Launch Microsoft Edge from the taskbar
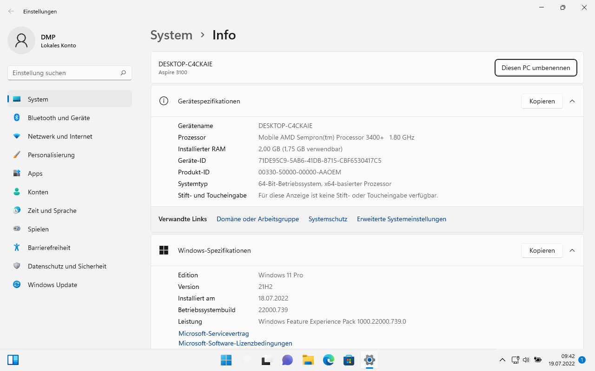The width and height of the screenshot is (595, 371). click(x=329, y=360)
